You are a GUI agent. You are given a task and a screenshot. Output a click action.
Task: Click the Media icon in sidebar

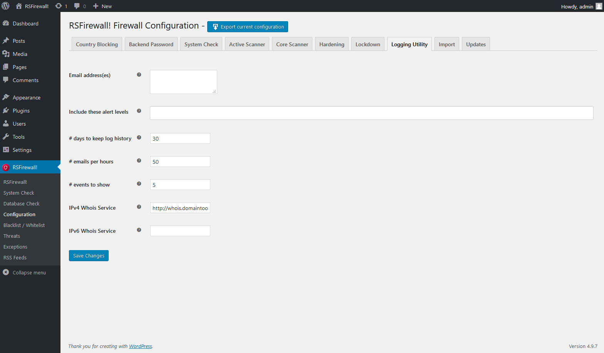6,54
